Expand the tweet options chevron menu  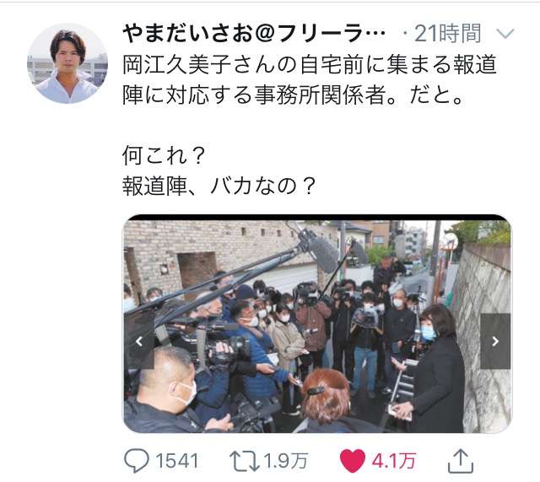pyautogui.click(x=505, y=34)
